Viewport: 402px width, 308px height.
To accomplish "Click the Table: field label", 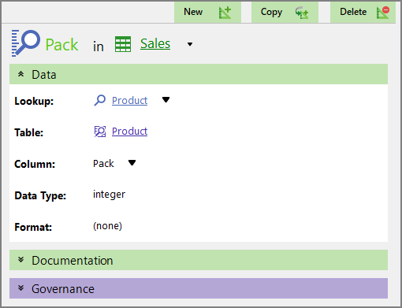I will [x=28, y=132].
